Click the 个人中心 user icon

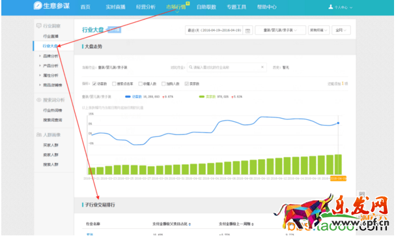331,7
